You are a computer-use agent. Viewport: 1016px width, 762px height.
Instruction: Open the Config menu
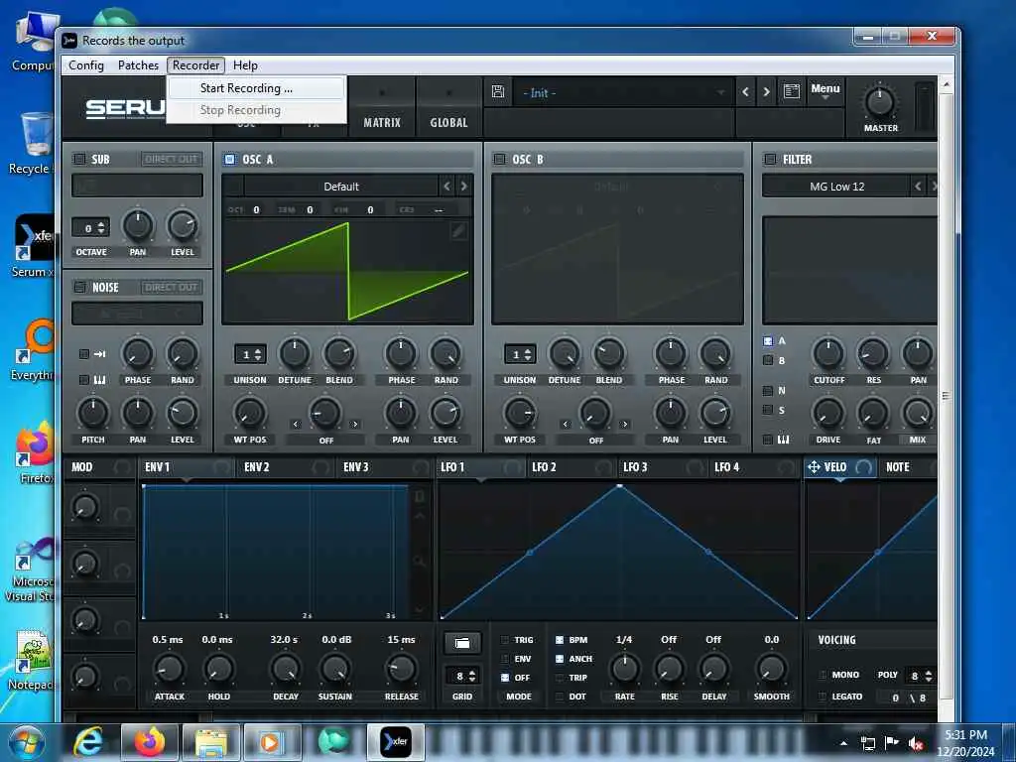pyautogui.click(x=86, y=65)
